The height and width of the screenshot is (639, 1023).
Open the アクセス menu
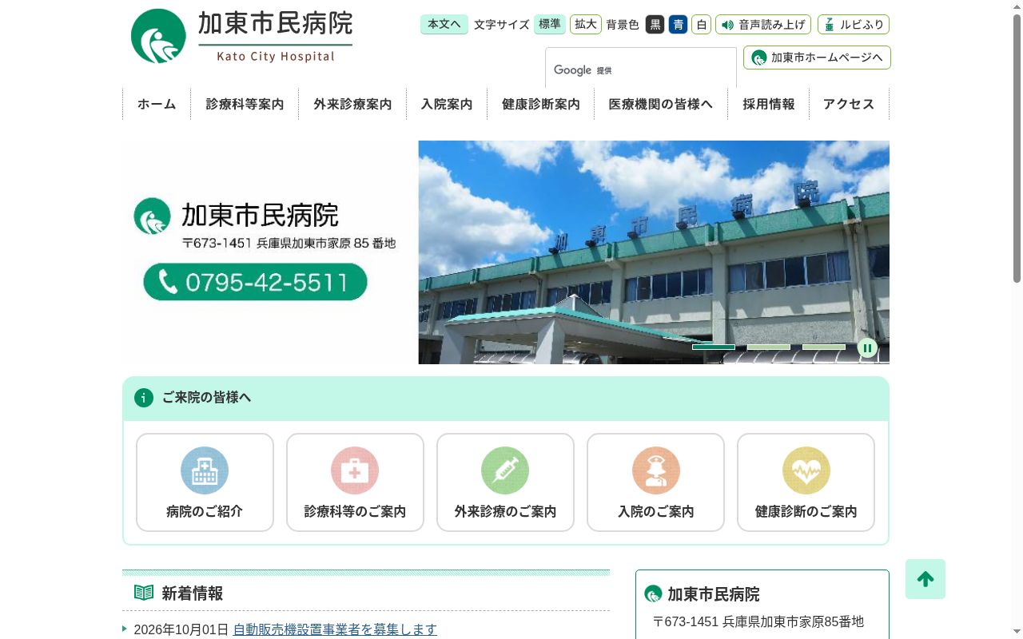849,104
